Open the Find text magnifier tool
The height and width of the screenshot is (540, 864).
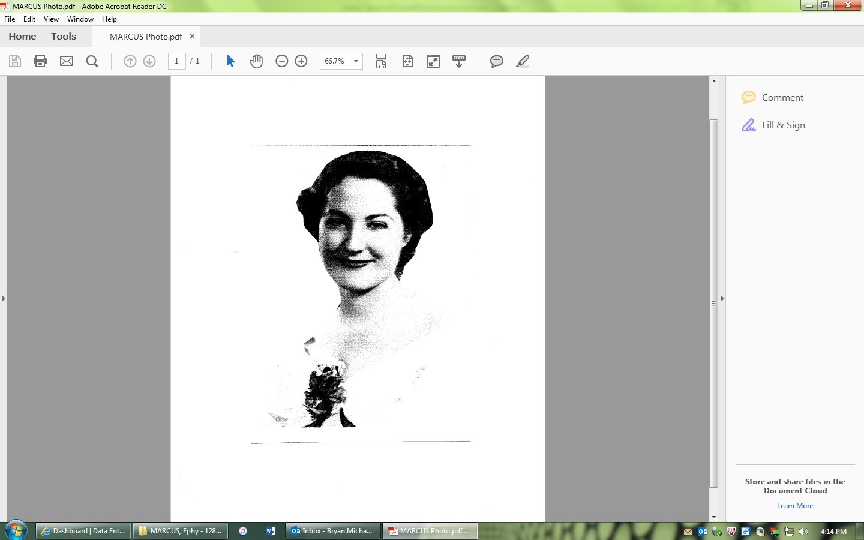[x=92, y=61]
